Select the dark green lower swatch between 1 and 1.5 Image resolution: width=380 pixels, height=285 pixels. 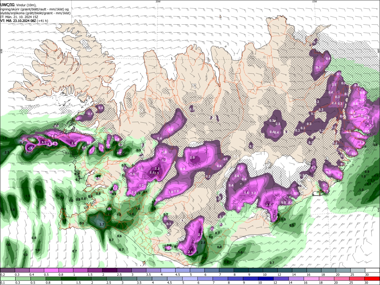click(x=68, y=279)
